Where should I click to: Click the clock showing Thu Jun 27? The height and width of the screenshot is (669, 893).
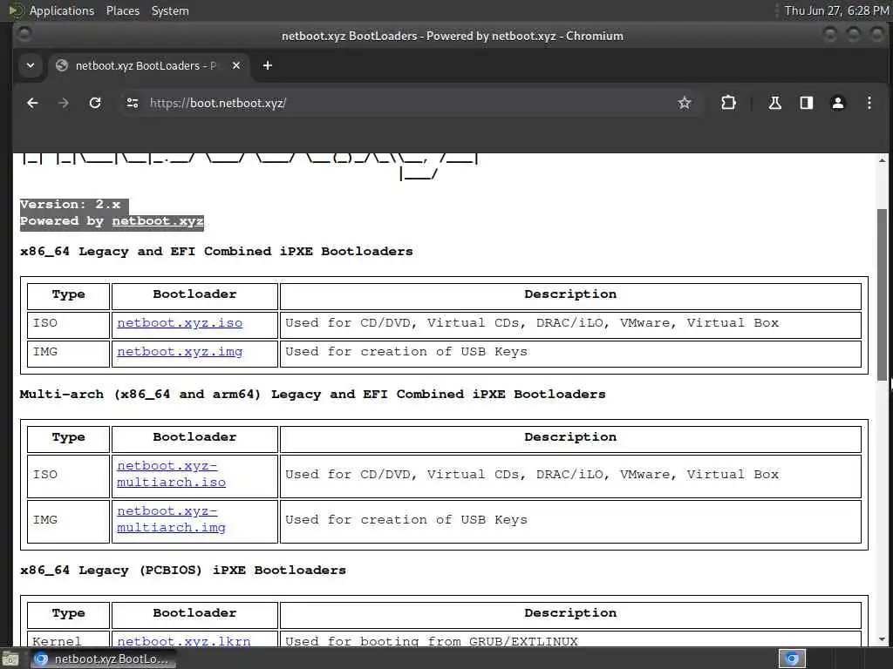click(x=836, y=10)
